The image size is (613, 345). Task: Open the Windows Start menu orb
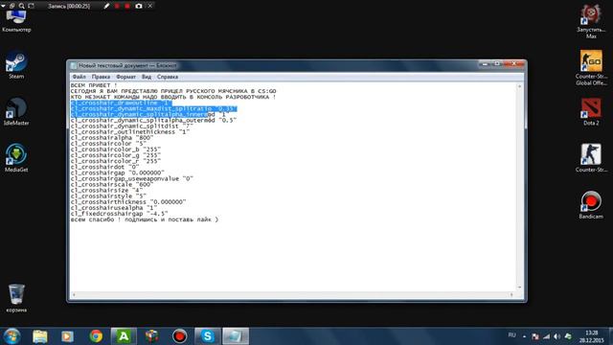pos(11,336)
